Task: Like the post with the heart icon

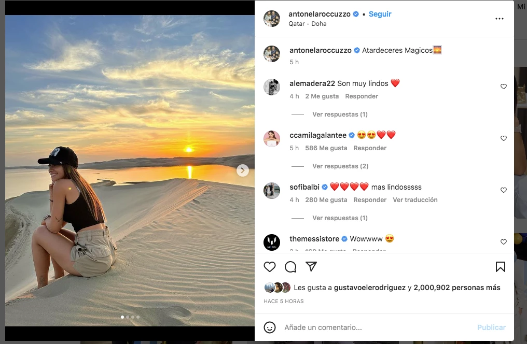Action: click(x=270, y=267)
